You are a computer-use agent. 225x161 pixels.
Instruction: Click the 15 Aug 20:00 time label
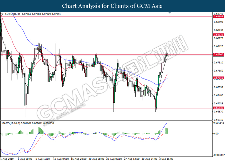(x=79, y=159)
